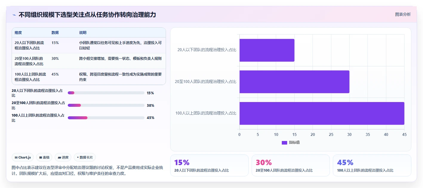Select the Chart.js tag chip
Image resolution: width=423 pixels, height=188 pixels.
coord(23,157)
